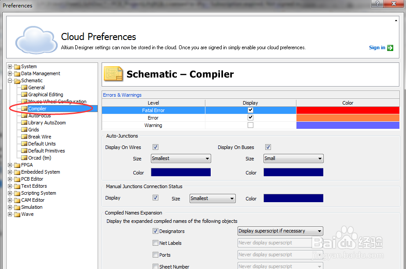The height and width of the screenshot is (269, 406).
Task: Click the Text Editors folder icon
Action: tap(17, 186)
